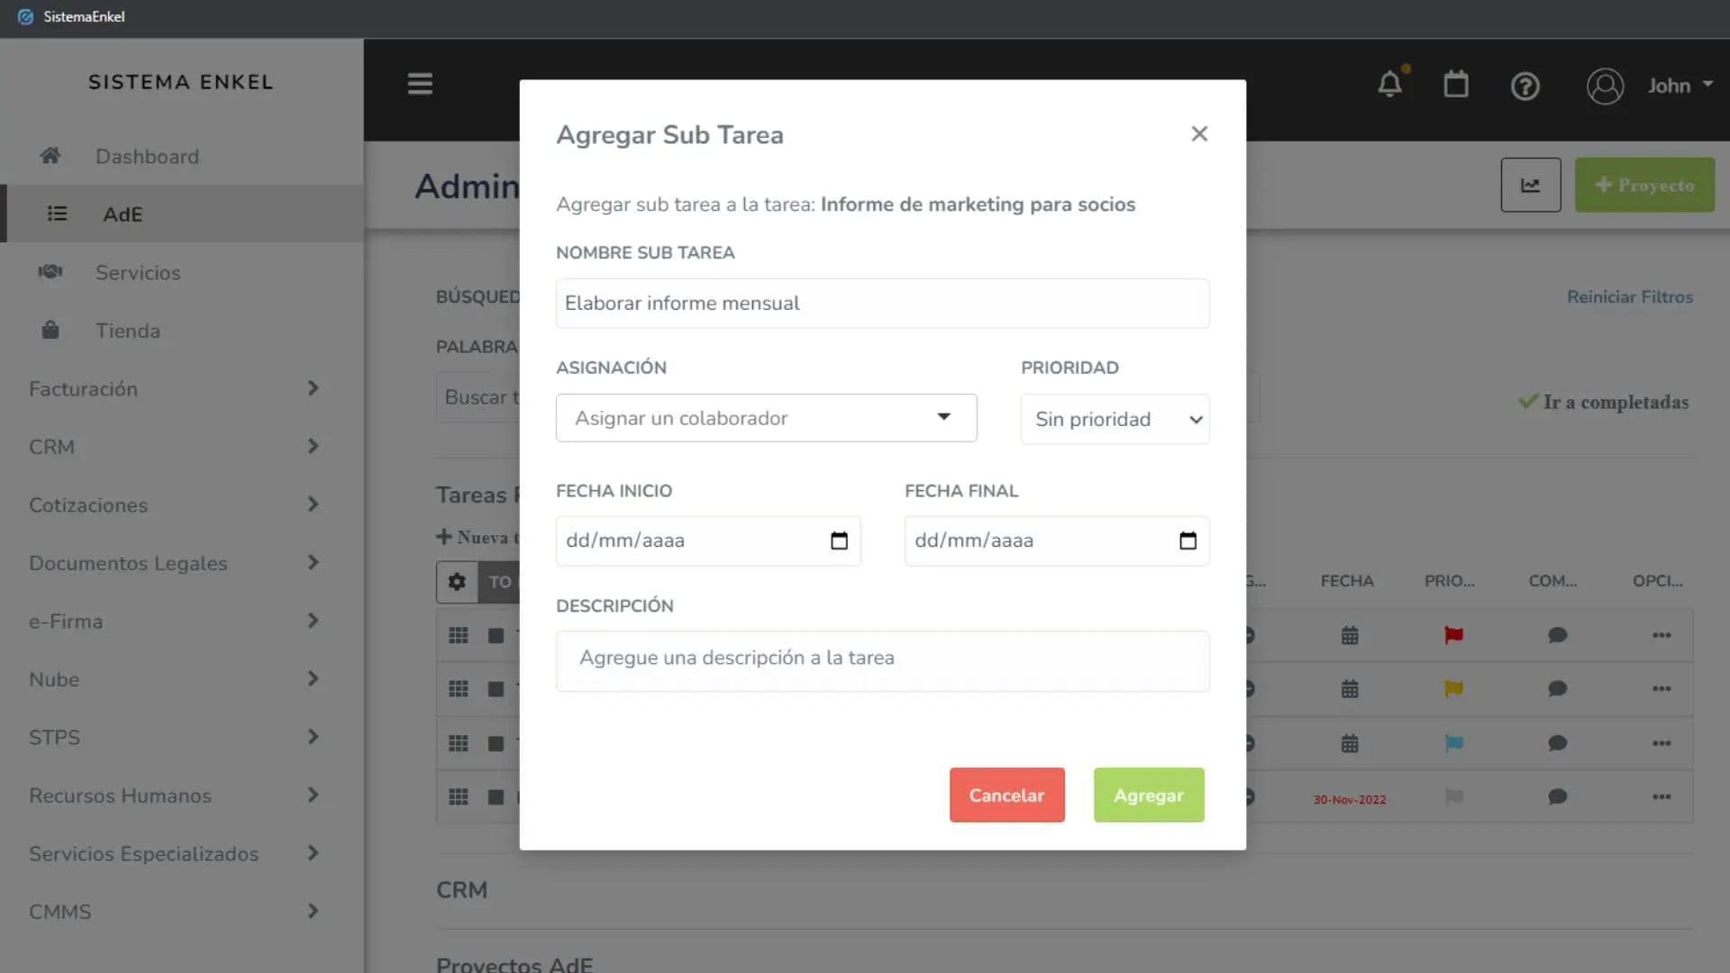1730x973 pixels.
Task: Click the red priority flag on the first task
Action: (1453, 635)
